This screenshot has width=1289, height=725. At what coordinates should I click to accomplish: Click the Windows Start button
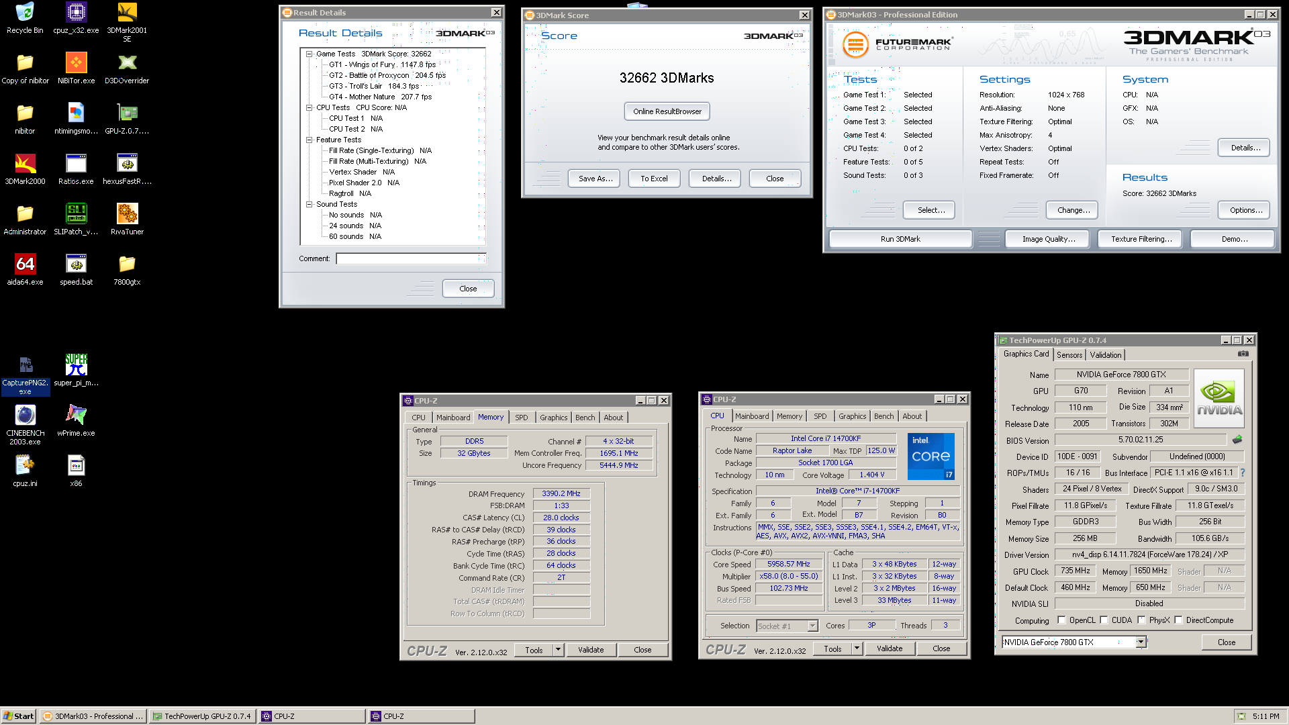tap(18, 716)
